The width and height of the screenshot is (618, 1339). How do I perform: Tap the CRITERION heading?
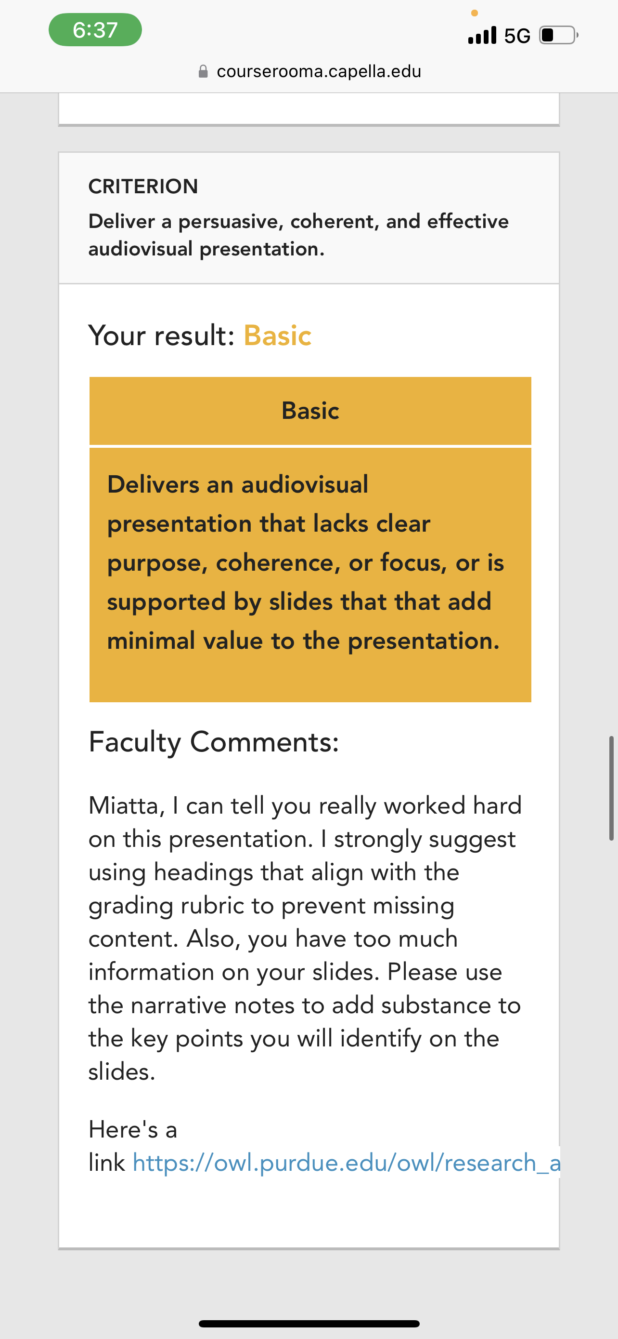click(x=143, y=186)
